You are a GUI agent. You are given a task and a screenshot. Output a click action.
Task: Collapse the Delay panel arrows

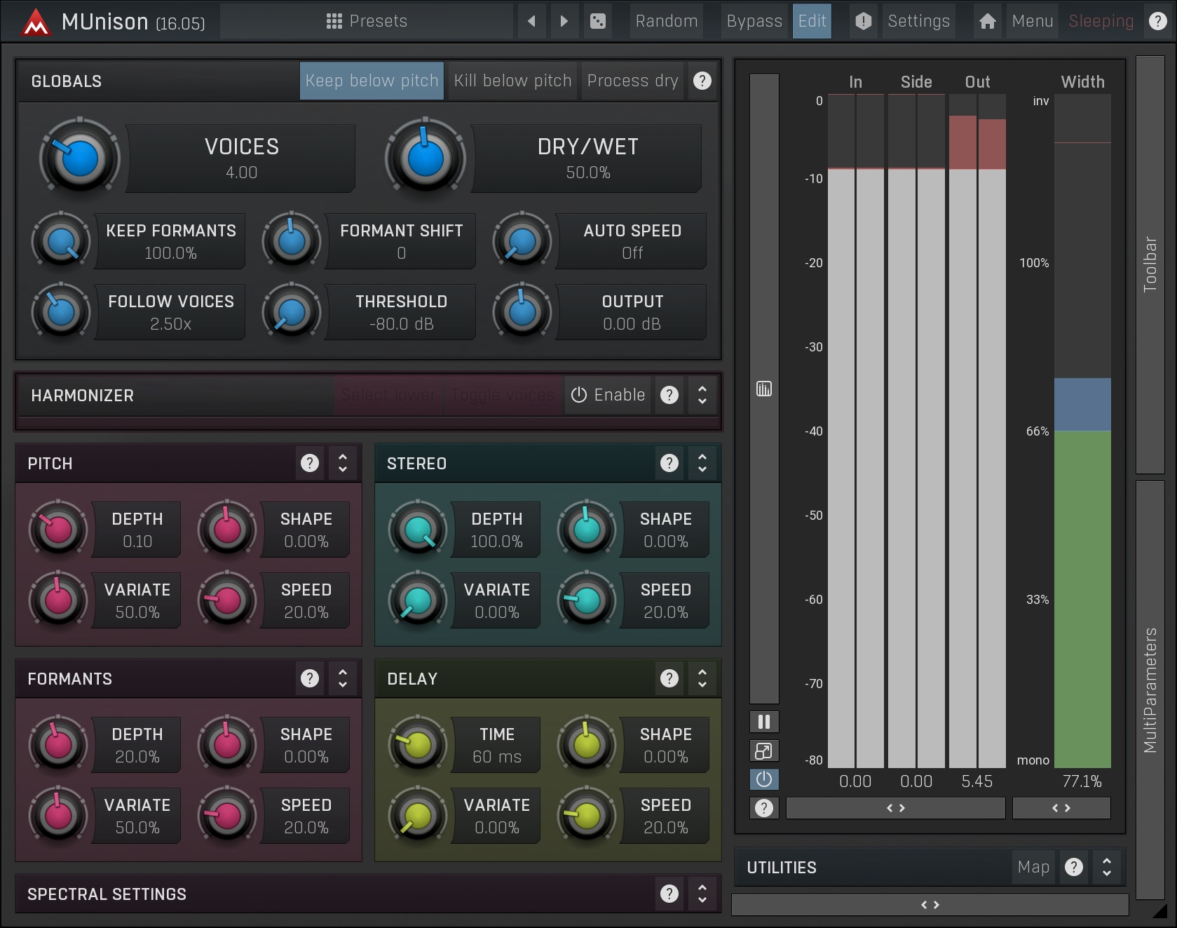pos(702,678)
